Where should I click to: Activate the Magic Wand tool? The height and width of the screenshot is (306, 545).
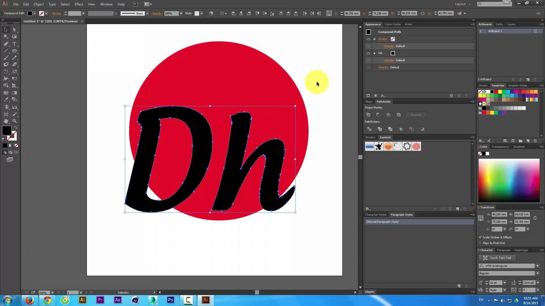tap(5, 37)
